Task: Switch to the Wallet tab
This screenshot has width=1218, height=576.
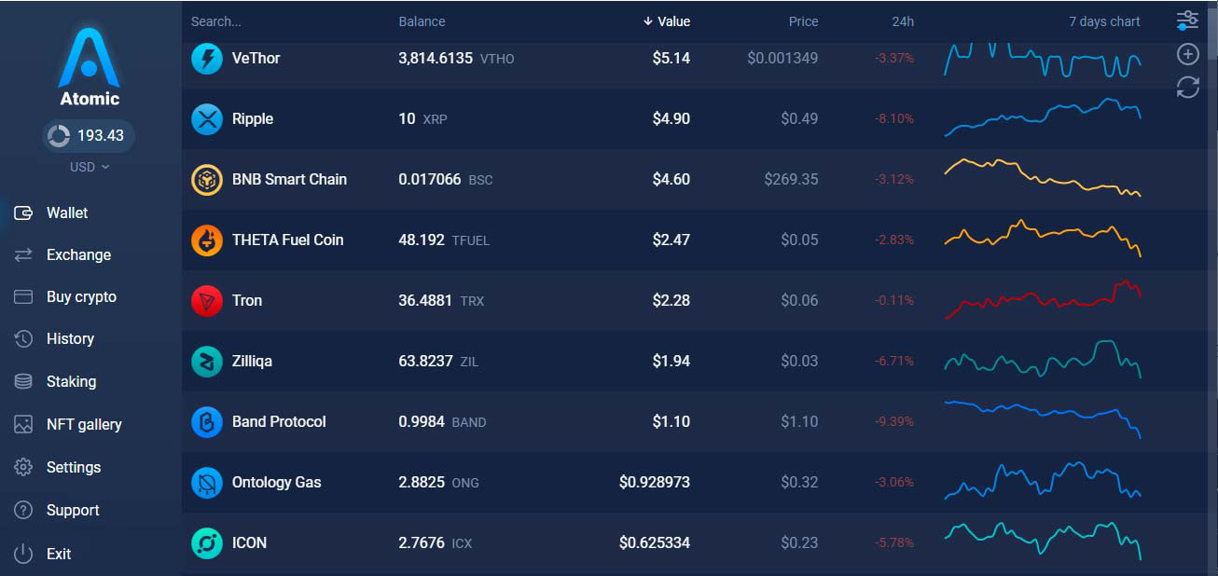Action: pos(67,213)
